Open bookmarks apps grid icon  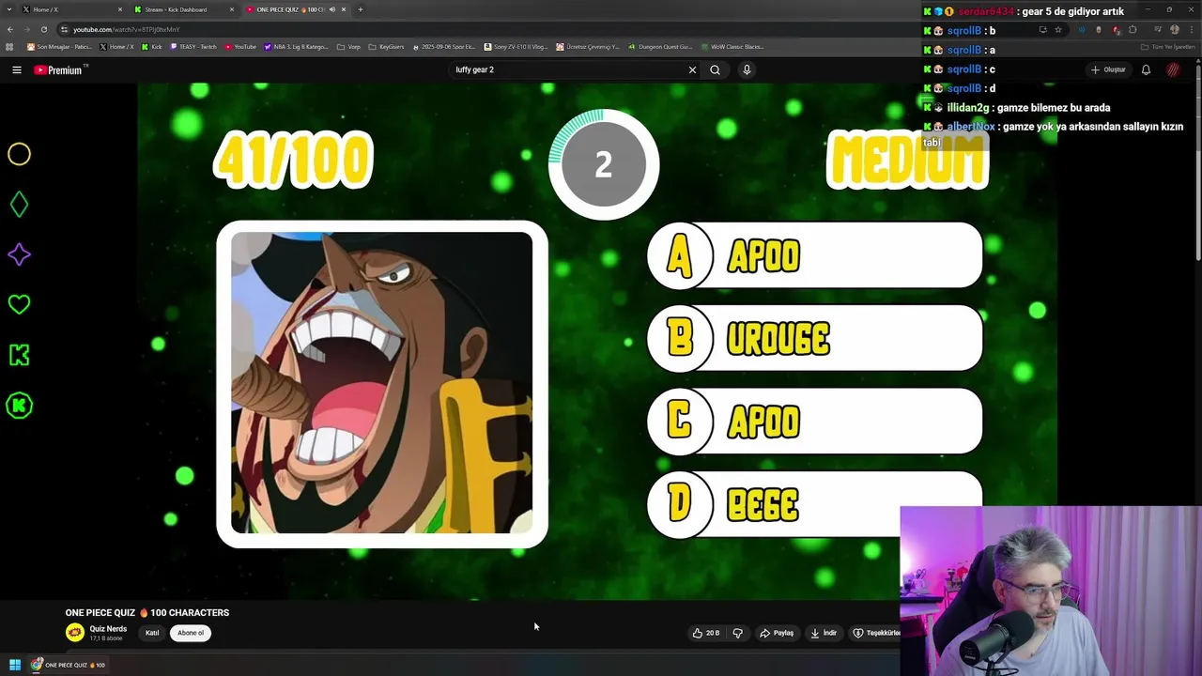10,46
